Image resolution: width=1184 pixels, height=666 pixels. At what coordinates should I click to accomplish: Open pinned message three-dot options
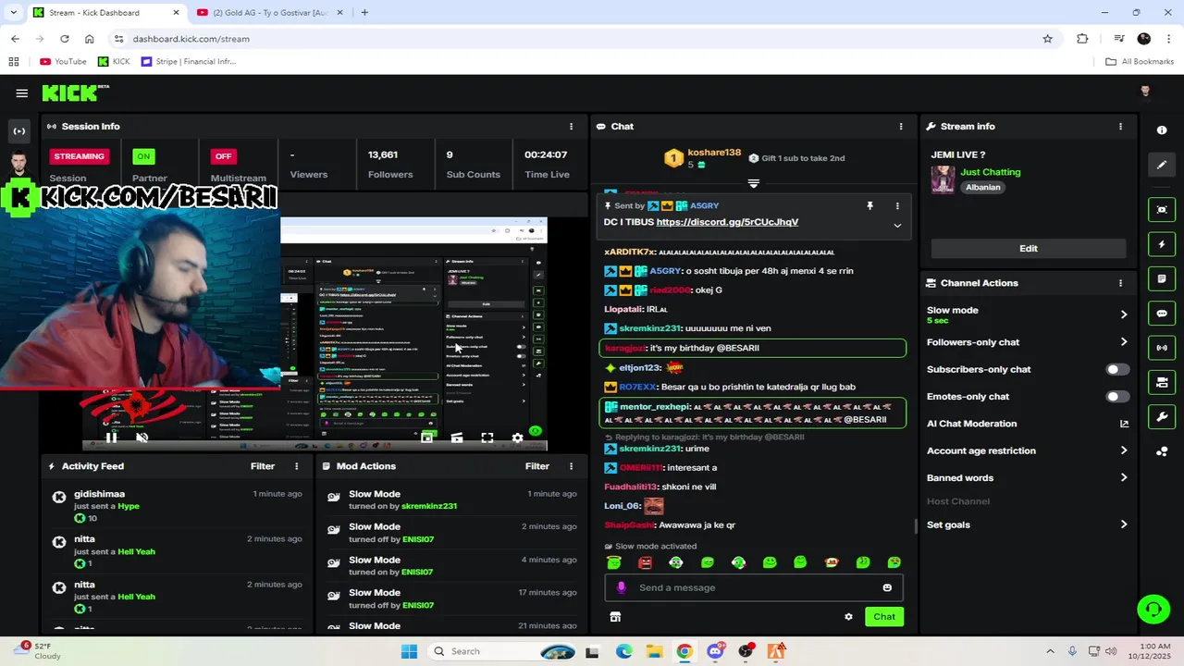896,205
